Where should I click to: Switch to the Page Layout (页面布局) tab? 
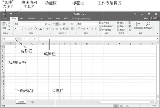(32, 19)
